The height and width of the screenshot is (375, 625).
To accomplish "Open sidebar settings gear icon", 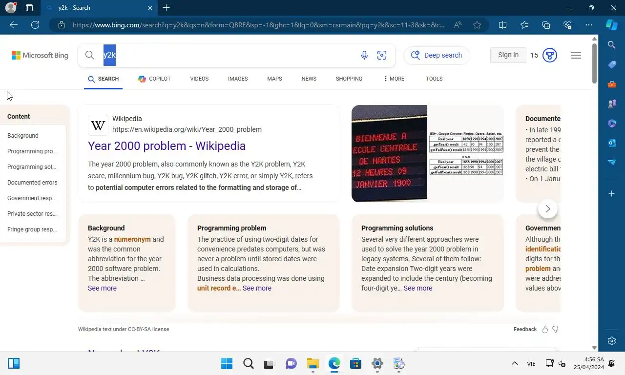I will point(612,341).
